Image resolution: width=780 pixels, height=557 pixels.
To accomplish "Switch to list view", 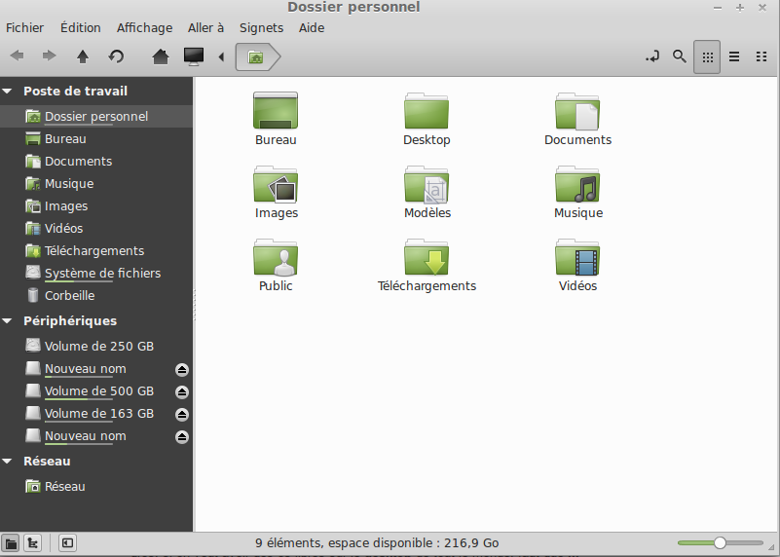I will [x=733, y=56].
